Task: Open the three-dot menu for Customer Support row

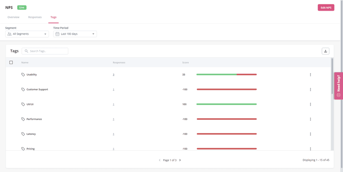Action: click(x=310, y=89)
